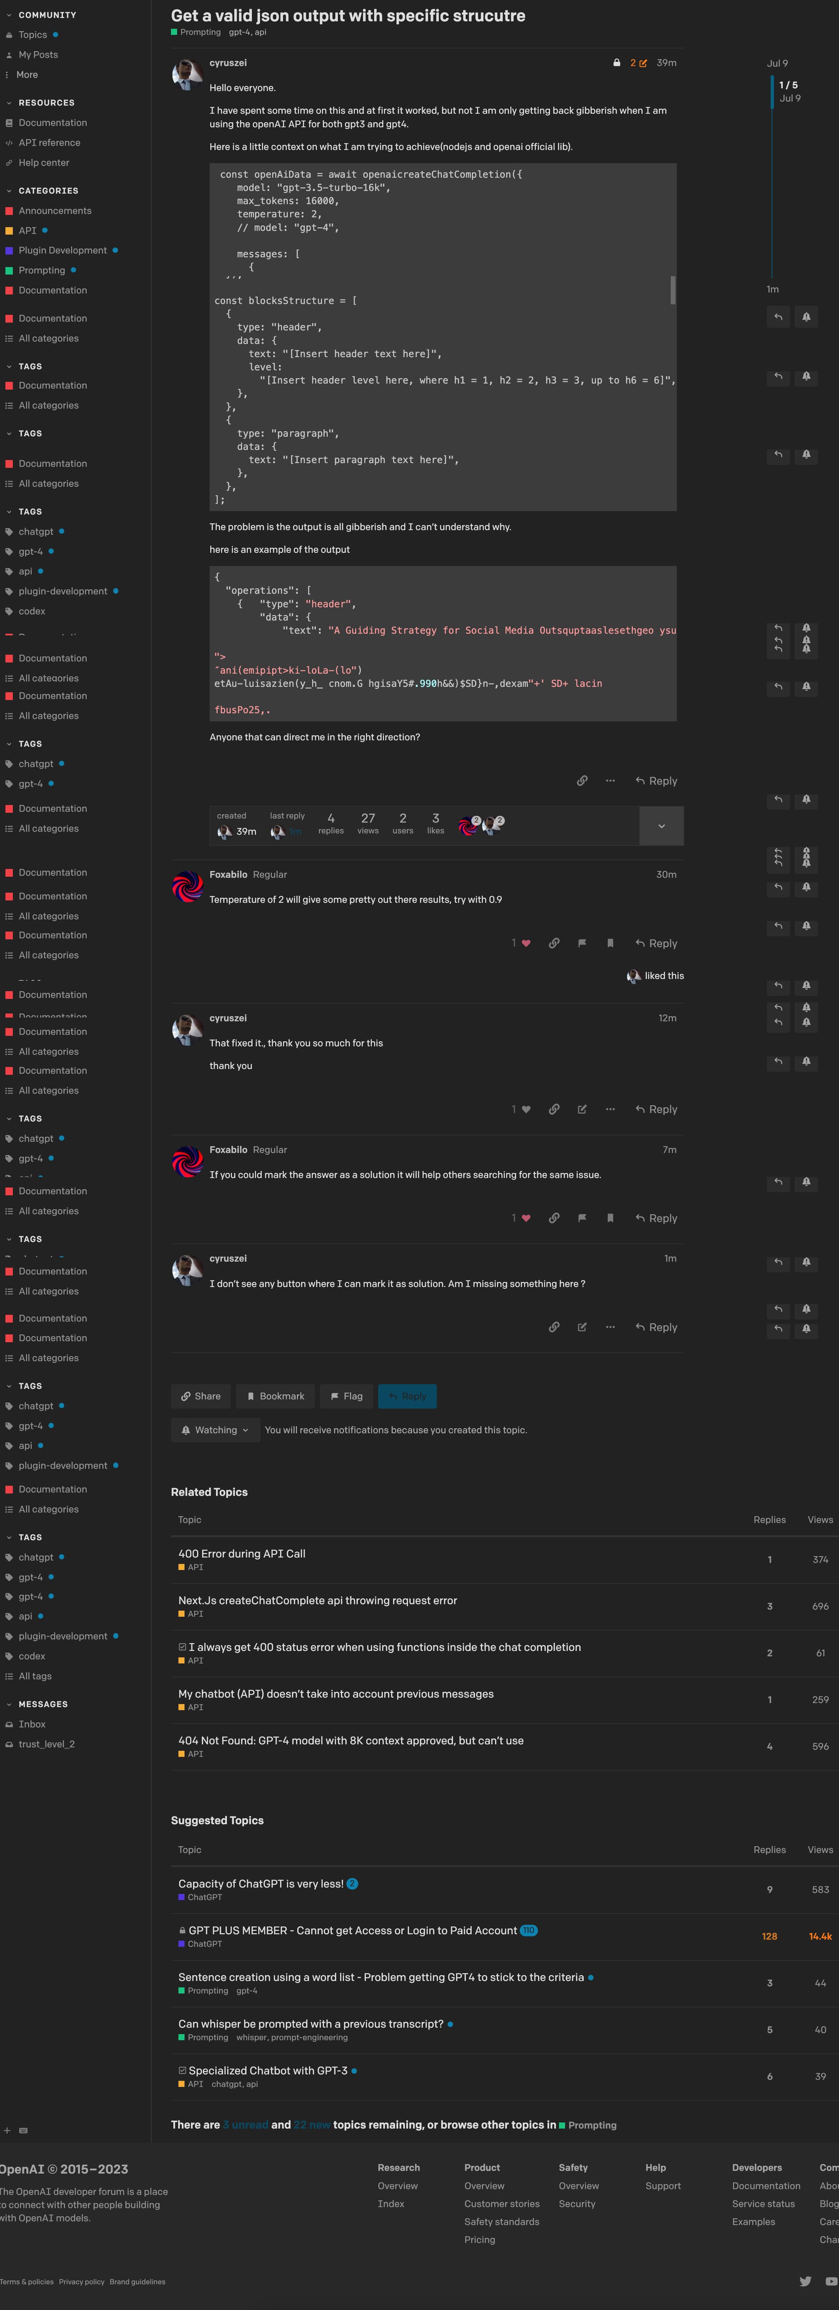Copy link icon on the first post
The height and width of the screenshot is (2310, 839).
(x=582, y=781)
